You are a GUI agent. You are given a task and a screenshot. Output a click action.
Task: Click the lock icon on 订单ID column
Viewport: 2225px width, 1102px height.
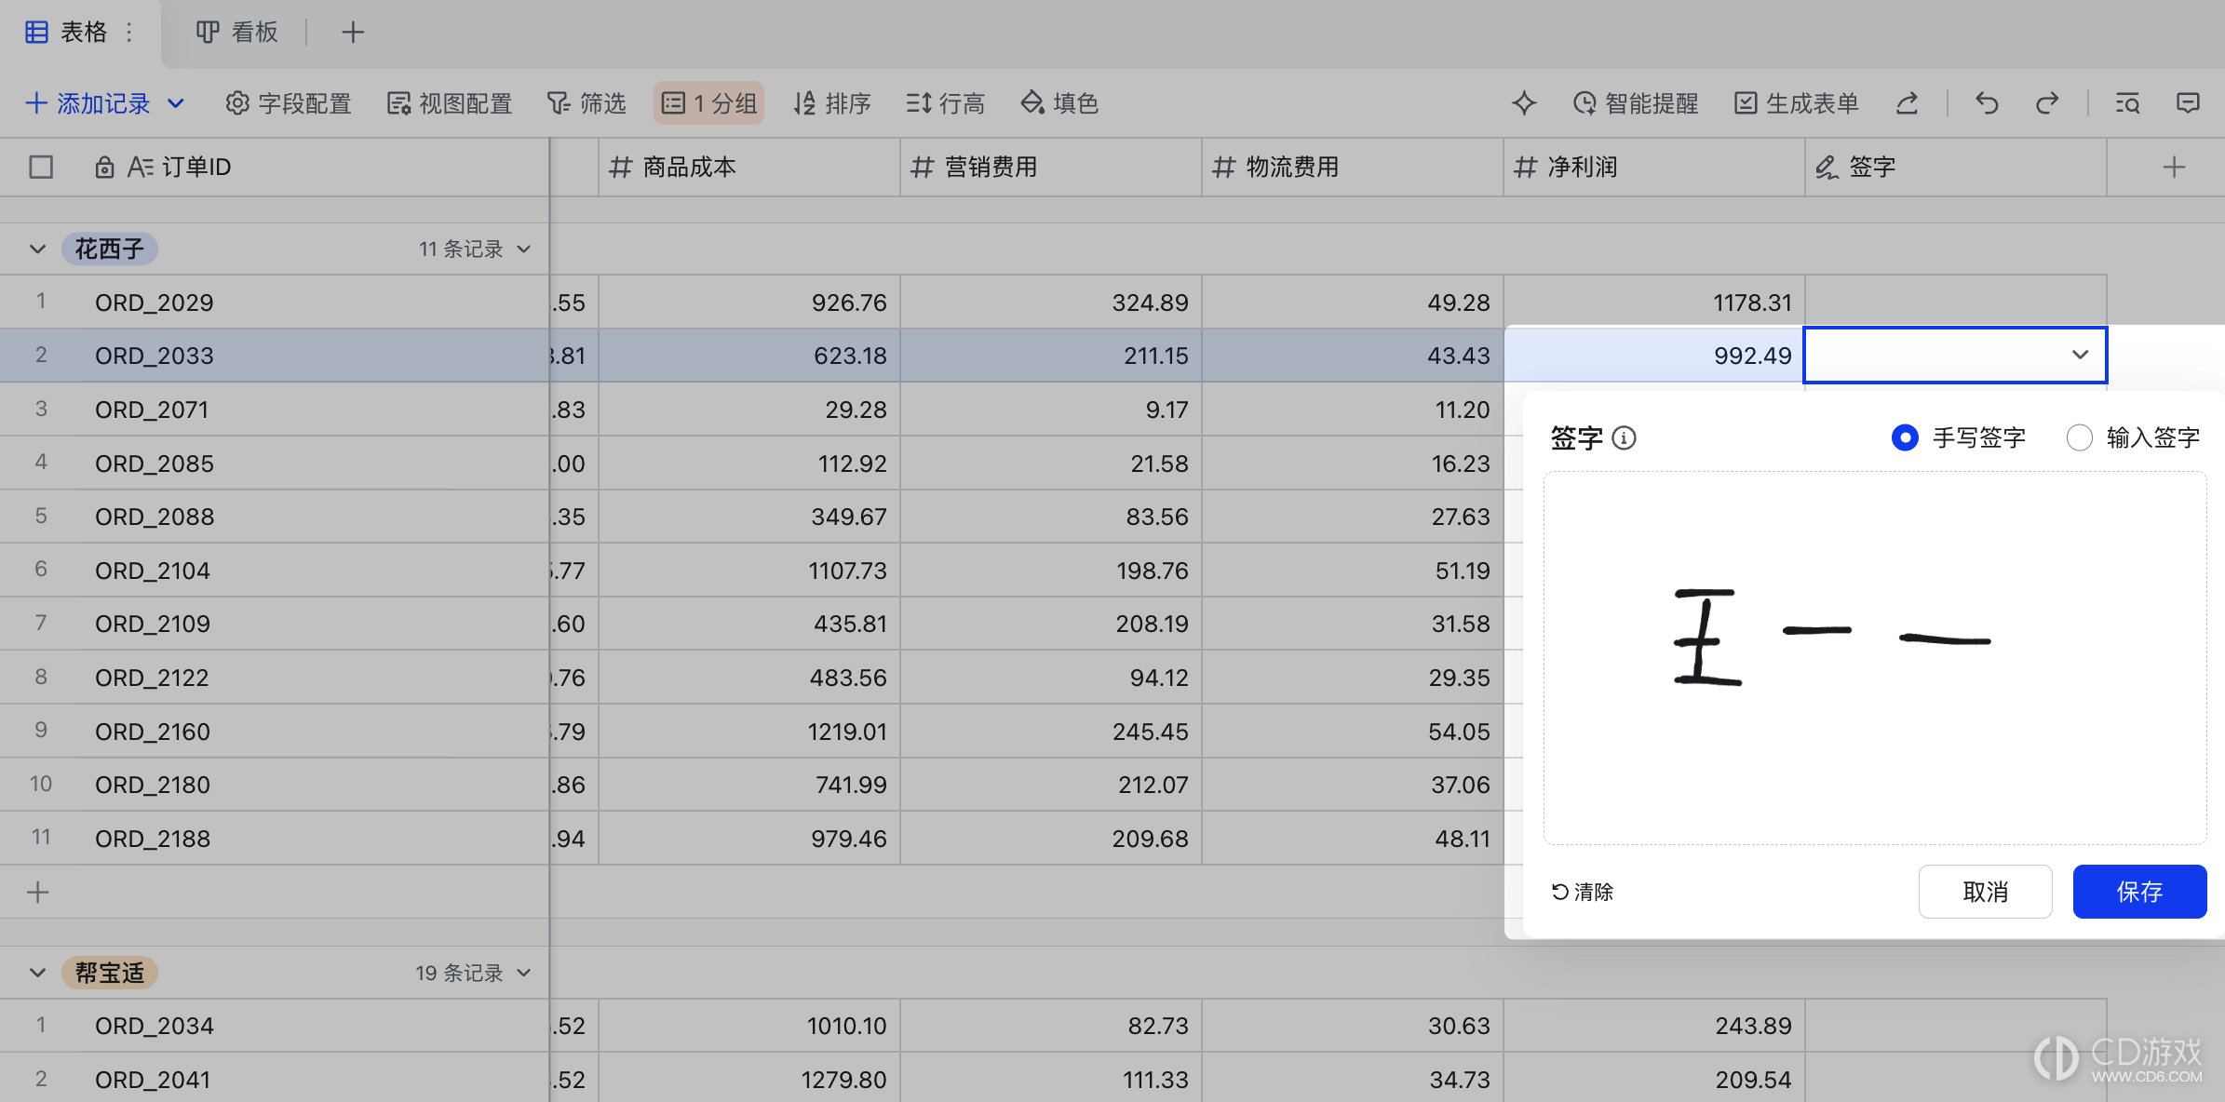coord(104,168)
